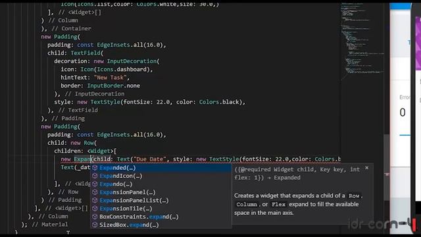The image size is (421, 237).
Task: Click 'Row' in the documentation popup text
Action: coord(354,196)
